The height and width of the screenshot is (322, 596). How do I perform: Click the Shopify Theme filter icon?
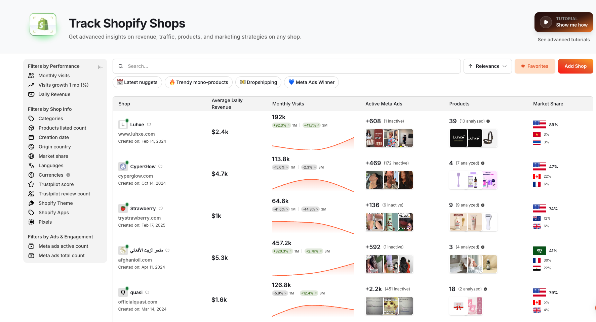point(31,203)
